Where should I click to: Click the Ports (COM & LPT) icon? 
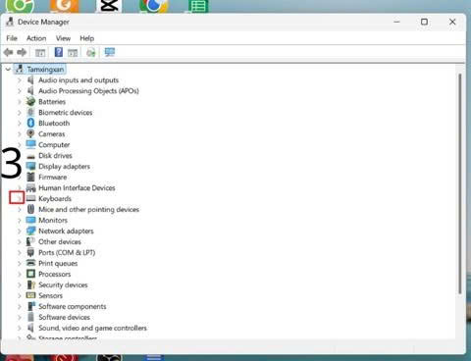tap(30, 252)
